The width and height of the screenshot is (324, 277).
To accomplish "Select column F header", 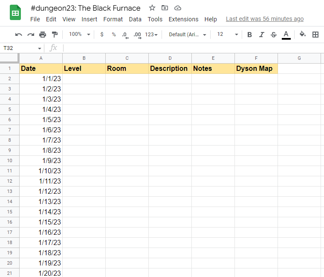I will (x=256, y=58).
